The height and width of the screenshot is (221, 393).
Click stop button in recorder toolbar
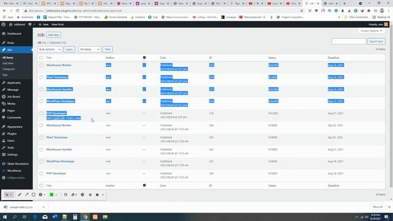click(97, 195)
